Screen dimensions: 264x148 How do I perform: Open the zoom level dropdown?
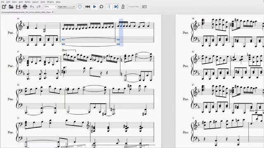[x=50, y=7]
